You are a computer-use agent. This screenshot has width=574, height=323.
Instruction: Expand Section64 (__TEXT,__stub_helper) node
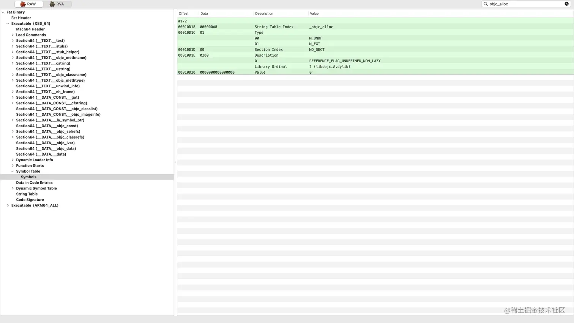13,52
